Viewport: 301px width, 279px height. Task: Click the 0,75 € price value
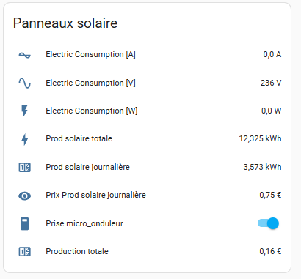click(270, 195)
